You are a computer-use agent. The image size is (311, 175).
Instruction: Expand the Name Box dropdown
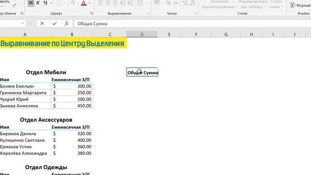tap(23, 24)
